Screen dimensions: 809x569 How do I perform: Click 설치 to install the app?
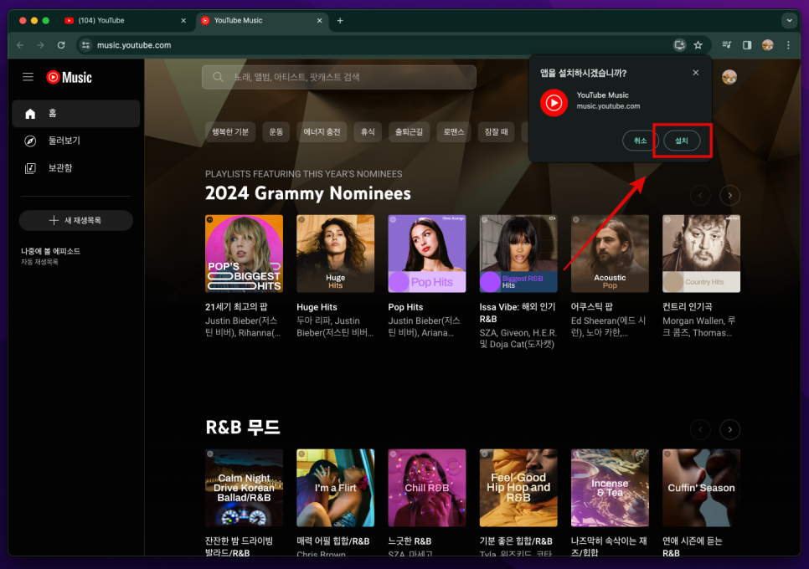click(682, 141)
